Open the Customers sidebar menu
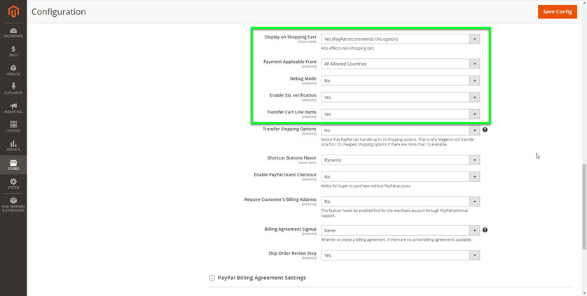 [x=13, y=89]
